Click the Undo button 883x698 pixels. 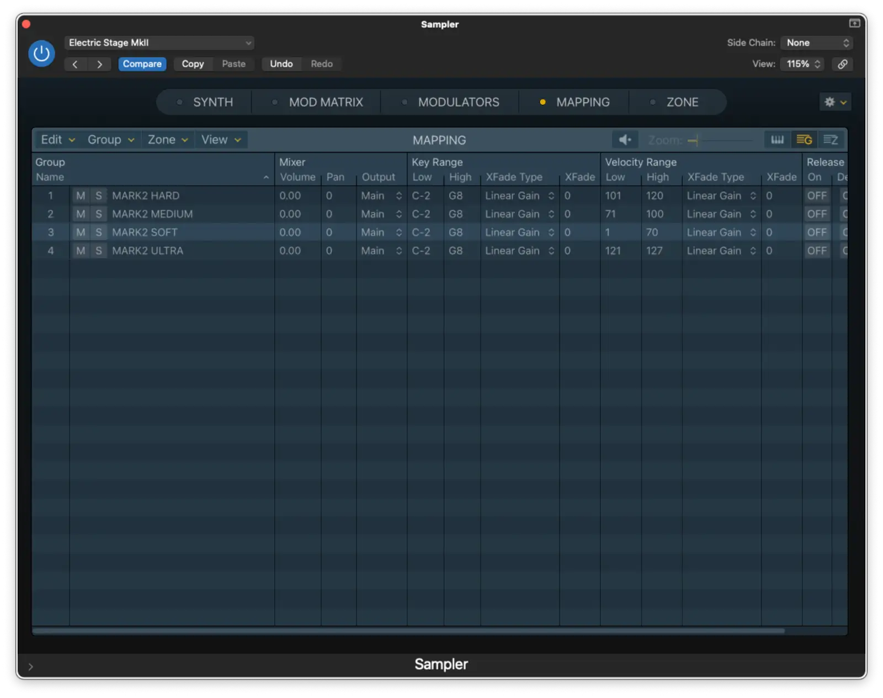coord(281,64)
